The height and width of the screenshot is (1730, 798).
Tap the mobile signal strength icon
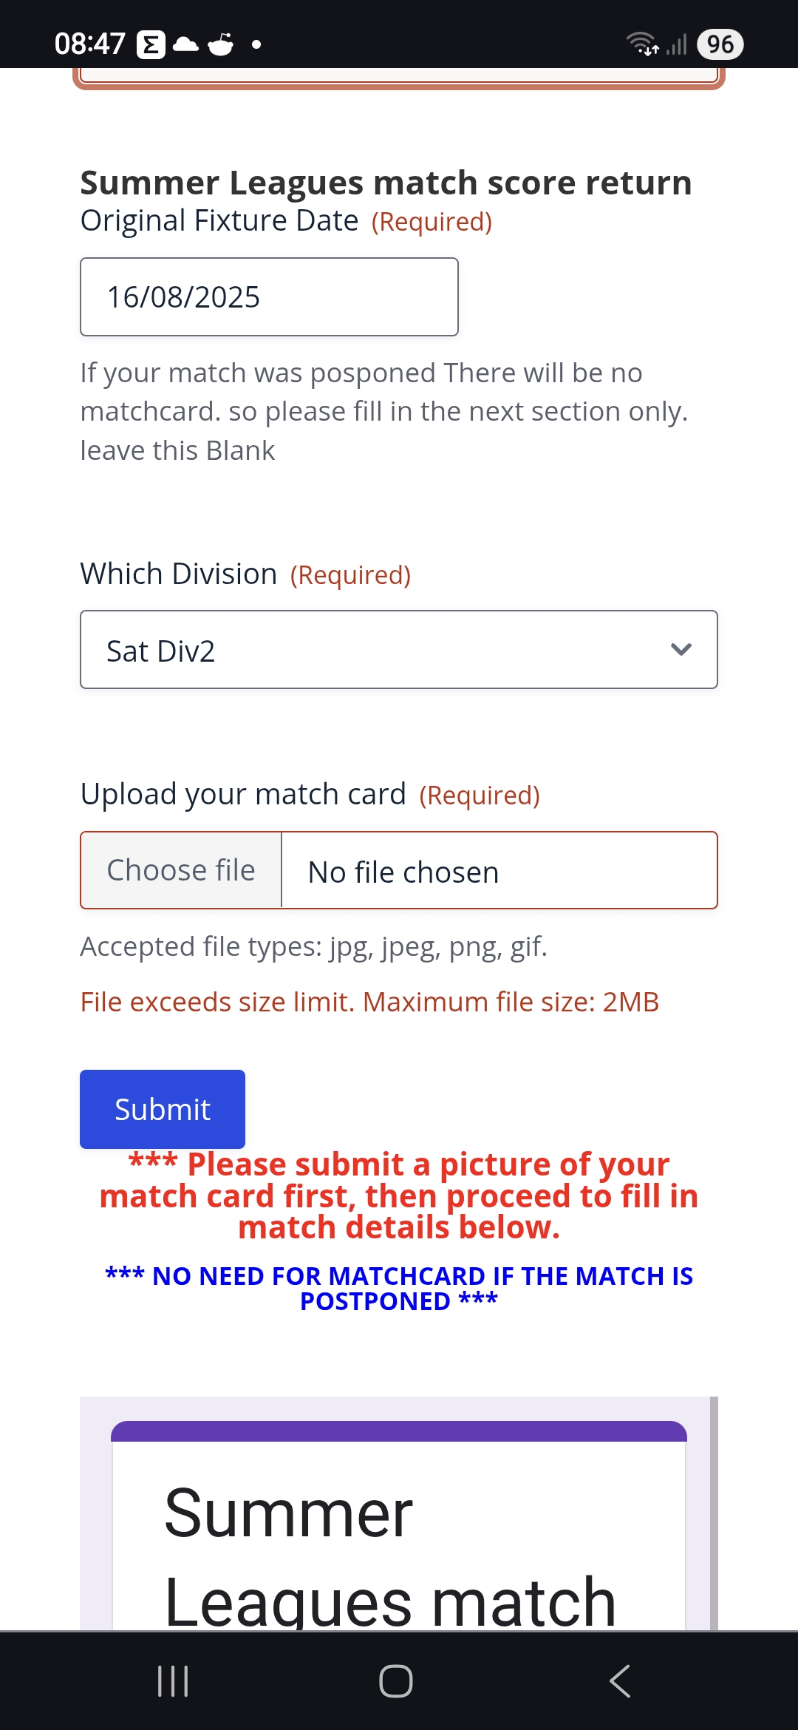click(x=676, y=44)
